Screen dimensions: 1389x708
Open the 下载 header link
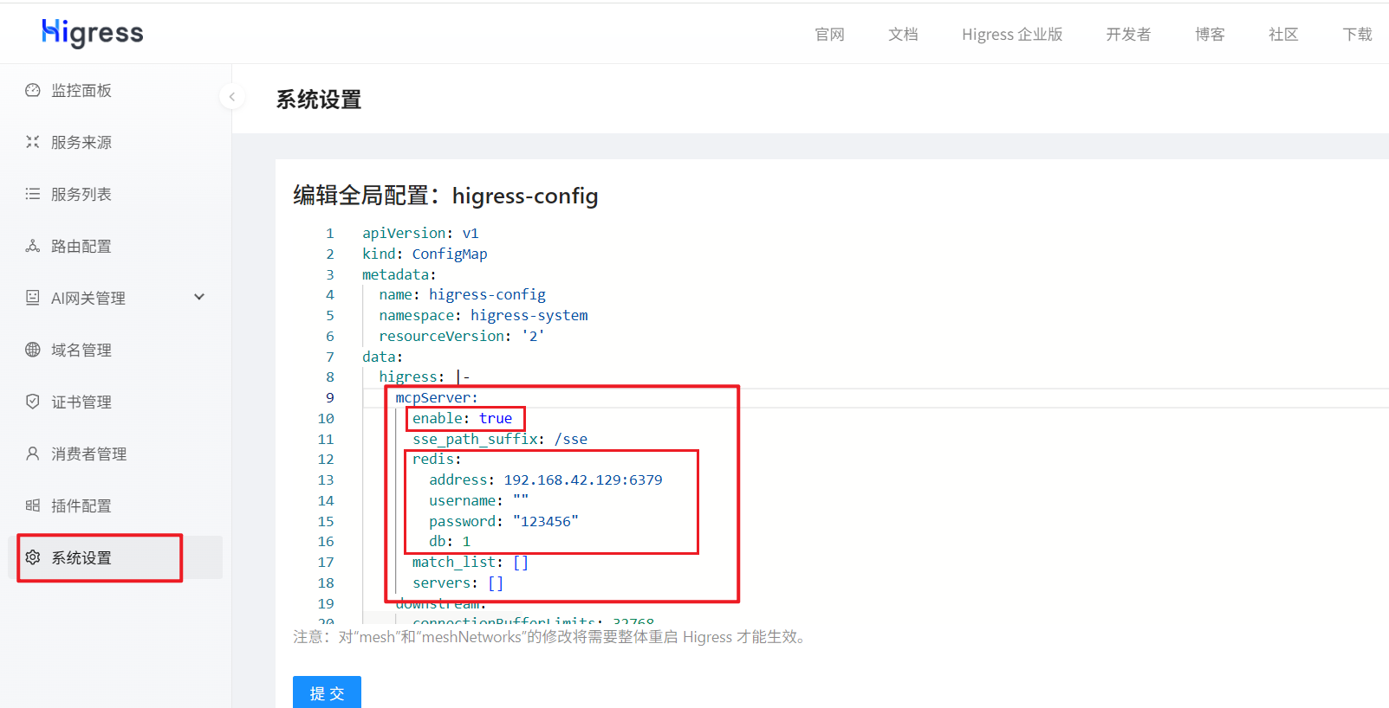coord(1357,35)
